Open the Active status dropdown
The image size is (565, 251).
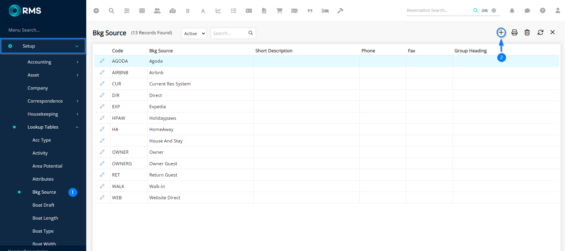pos(194,33)
